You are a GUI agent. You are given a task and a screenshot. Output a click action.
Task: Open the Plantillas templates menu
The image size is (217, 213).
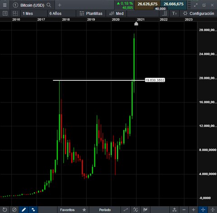click(x=91, y=14)
